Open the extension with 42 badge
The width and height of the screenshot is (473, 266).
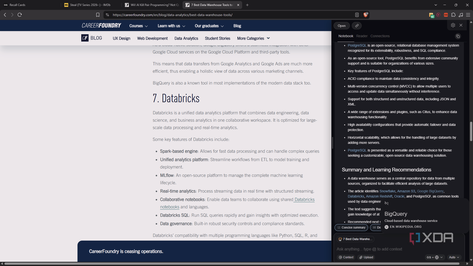click(431, 15)
